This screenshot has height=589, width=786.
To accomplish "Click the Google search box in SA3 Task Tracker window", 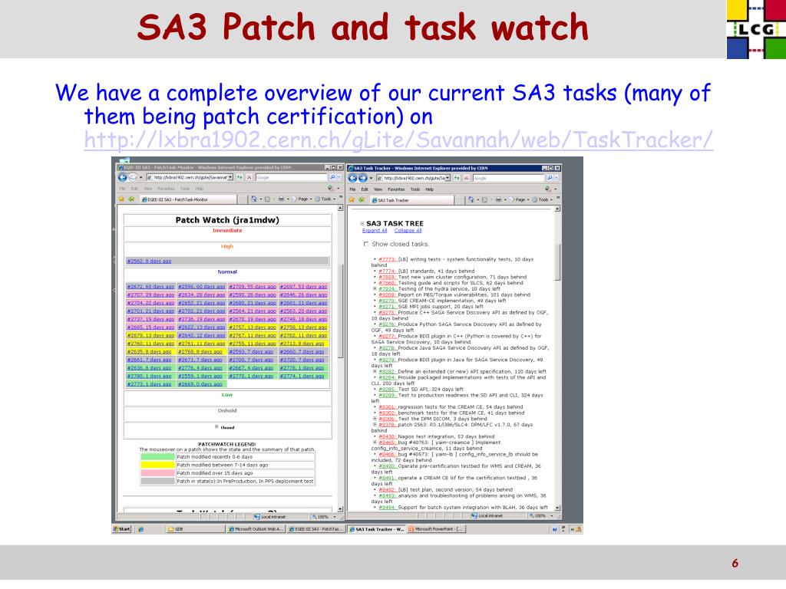I will point(508,178).
